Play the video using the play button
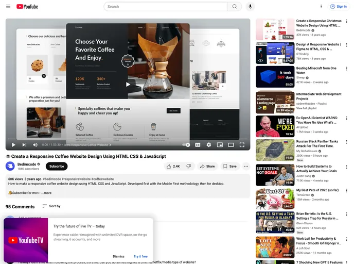Image resolution: width=354 pixels, height=264 pixels. [x=13, y=145]
